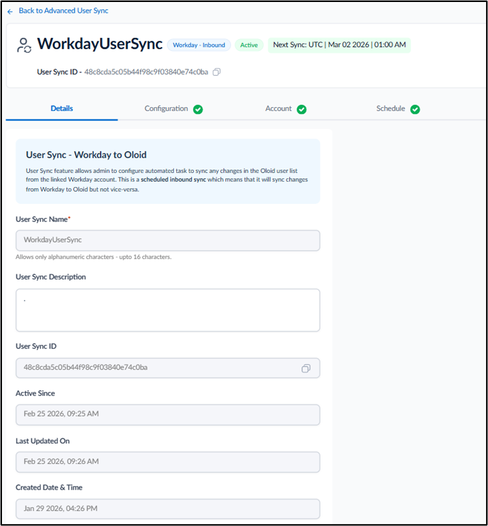Click the Next Sync time badge
This screenshot has width=488, height=526.
pyautogui.click(x=339, y=45)
